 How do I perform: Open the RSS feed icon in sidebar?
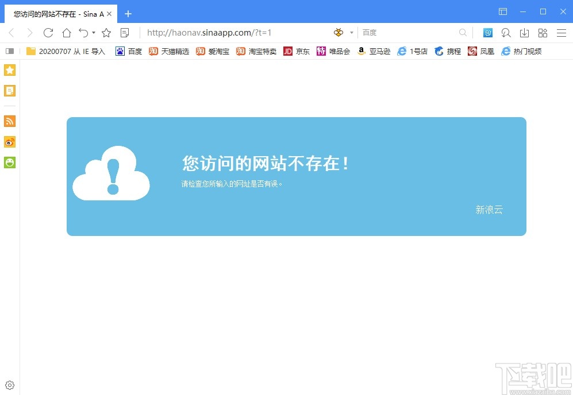click(9, 121)
